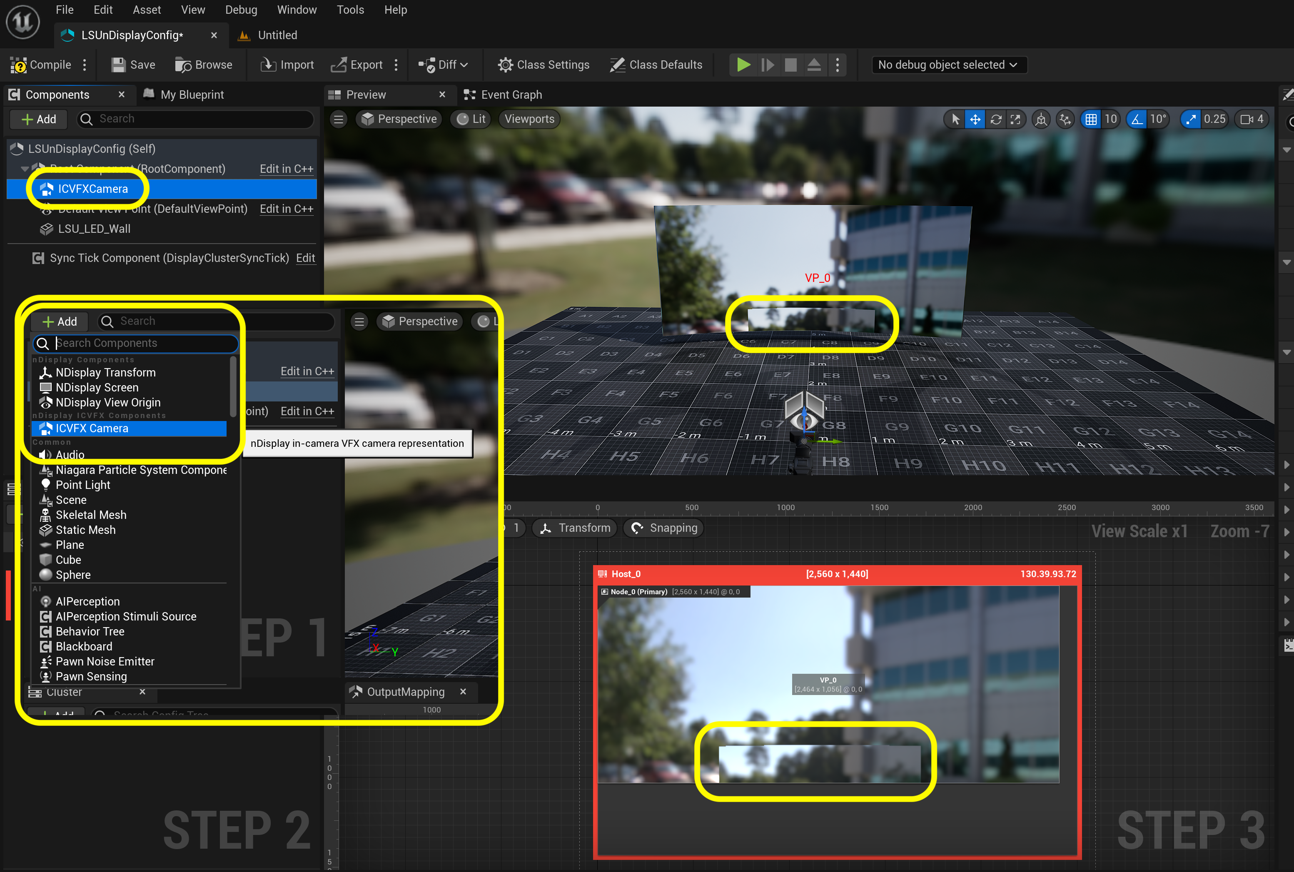Activate the Translate move gizmo tool
Image resolution: width=1294 pixels, height=872 pixels.
[x=975, y=119]
